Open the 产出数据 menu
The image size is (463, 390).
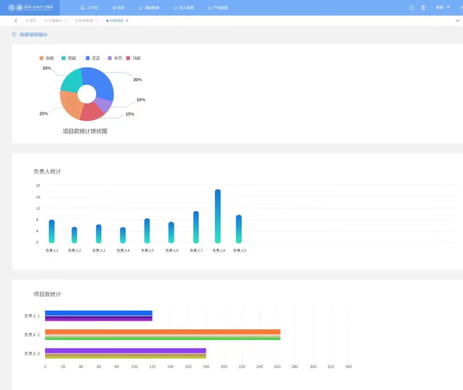pyautogui.click(x=218, y=8)
